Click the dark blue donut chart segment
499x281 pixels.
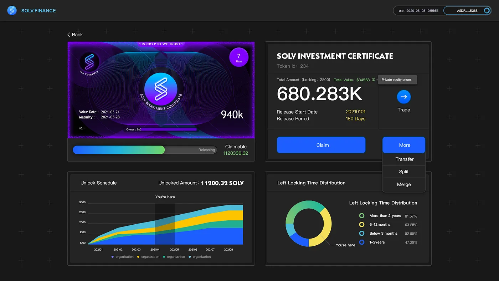pos(299,240)
